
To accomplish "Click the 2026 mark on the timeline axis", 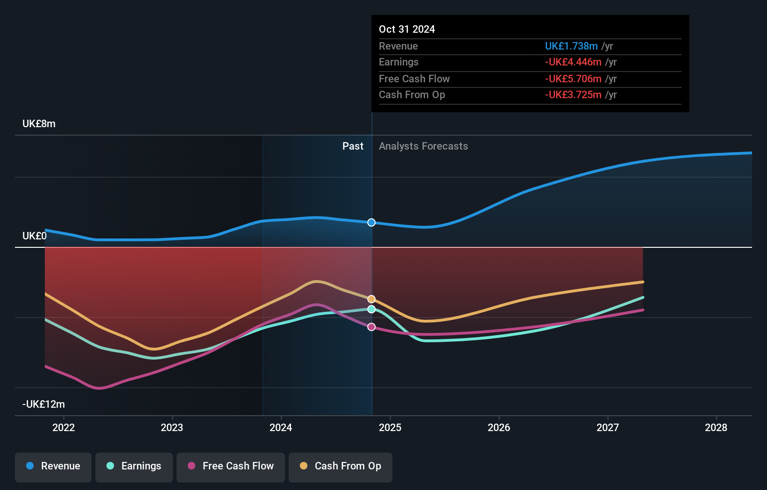I will (499, 427).
